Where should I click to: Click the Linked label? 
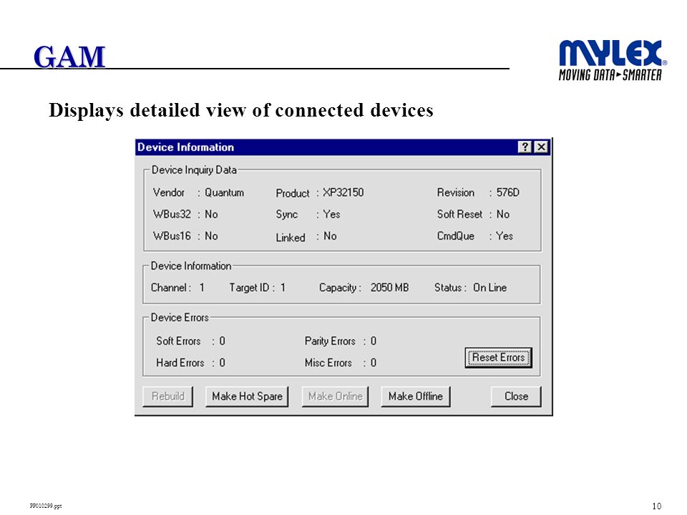[x=290, y=237]
